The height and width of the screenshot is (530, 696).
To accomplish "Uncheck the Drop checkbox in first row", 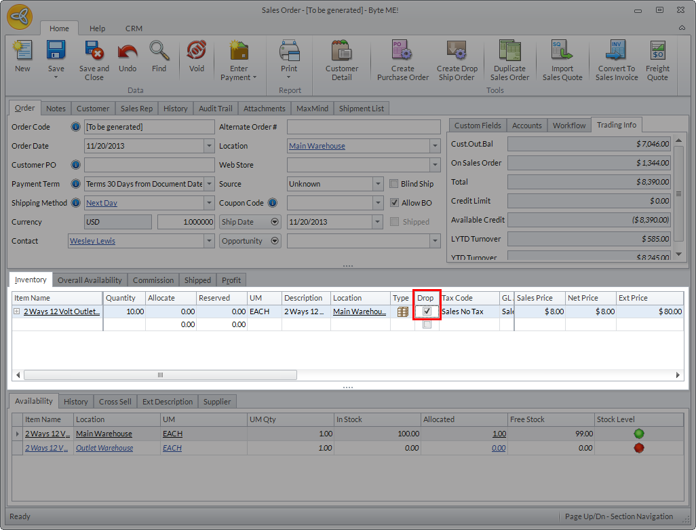I will coord(427,311).
